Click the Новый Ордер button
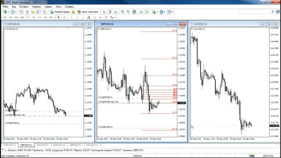281x158 pixels. pyautogui.click(x=60, y=12)
